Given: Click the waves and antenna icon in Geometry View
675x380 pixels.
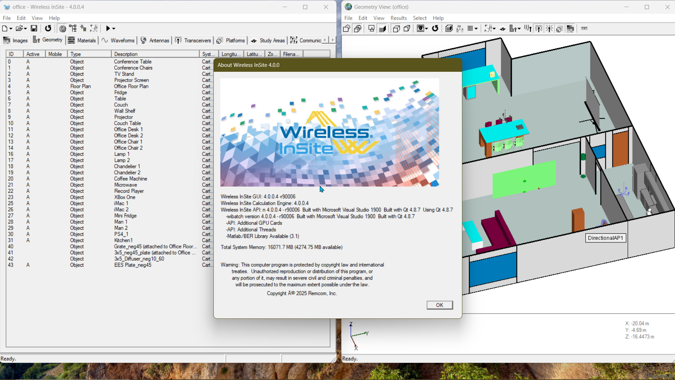Looking at the screenshot, I should point(528,28).
